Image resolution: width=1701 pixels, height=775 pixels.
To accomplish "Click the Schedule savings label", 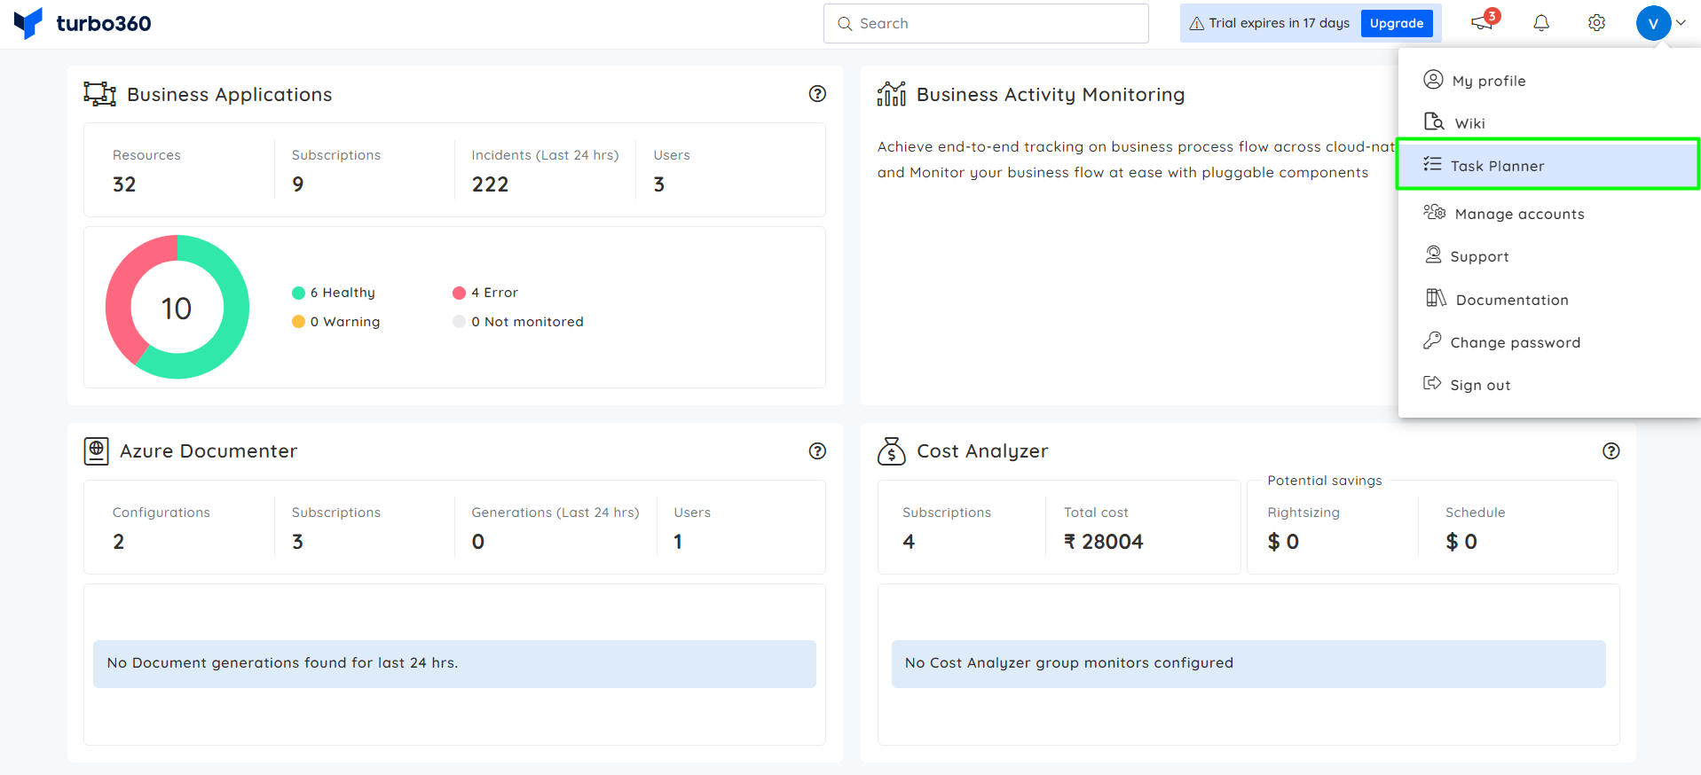I will pos(1475,513).
